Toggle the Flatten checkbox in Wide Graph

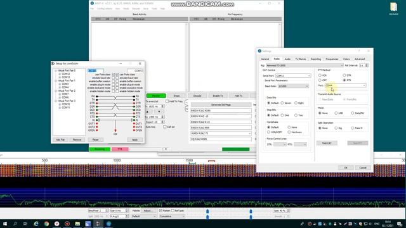click(x=160, y=211)
